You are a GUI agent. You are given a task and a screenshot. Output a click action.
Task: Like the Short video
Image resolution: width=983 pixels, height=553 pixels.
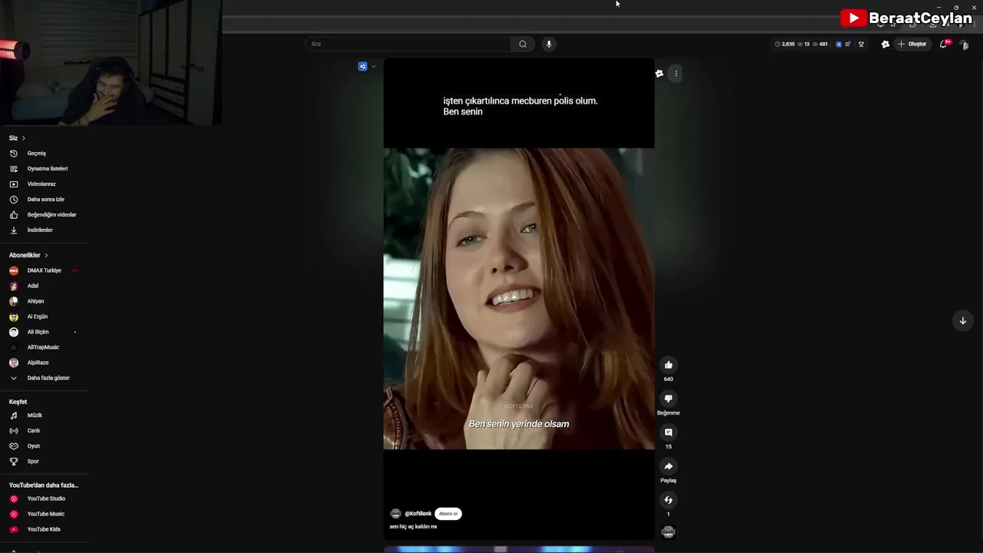pyautogui.click(x=668, y=365)
